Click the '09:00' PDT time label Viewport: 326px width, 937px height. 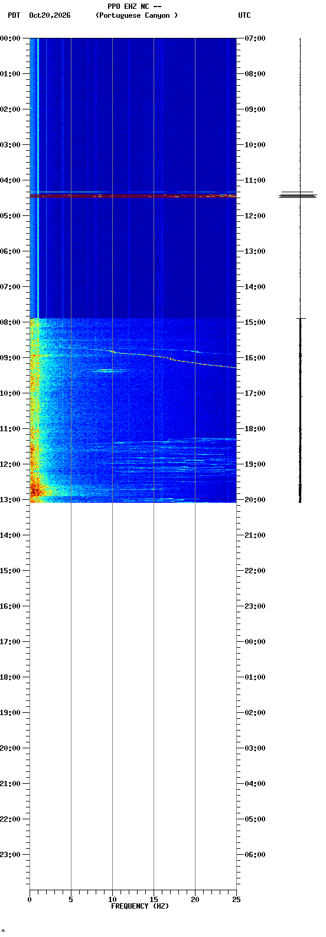point(10,358)
